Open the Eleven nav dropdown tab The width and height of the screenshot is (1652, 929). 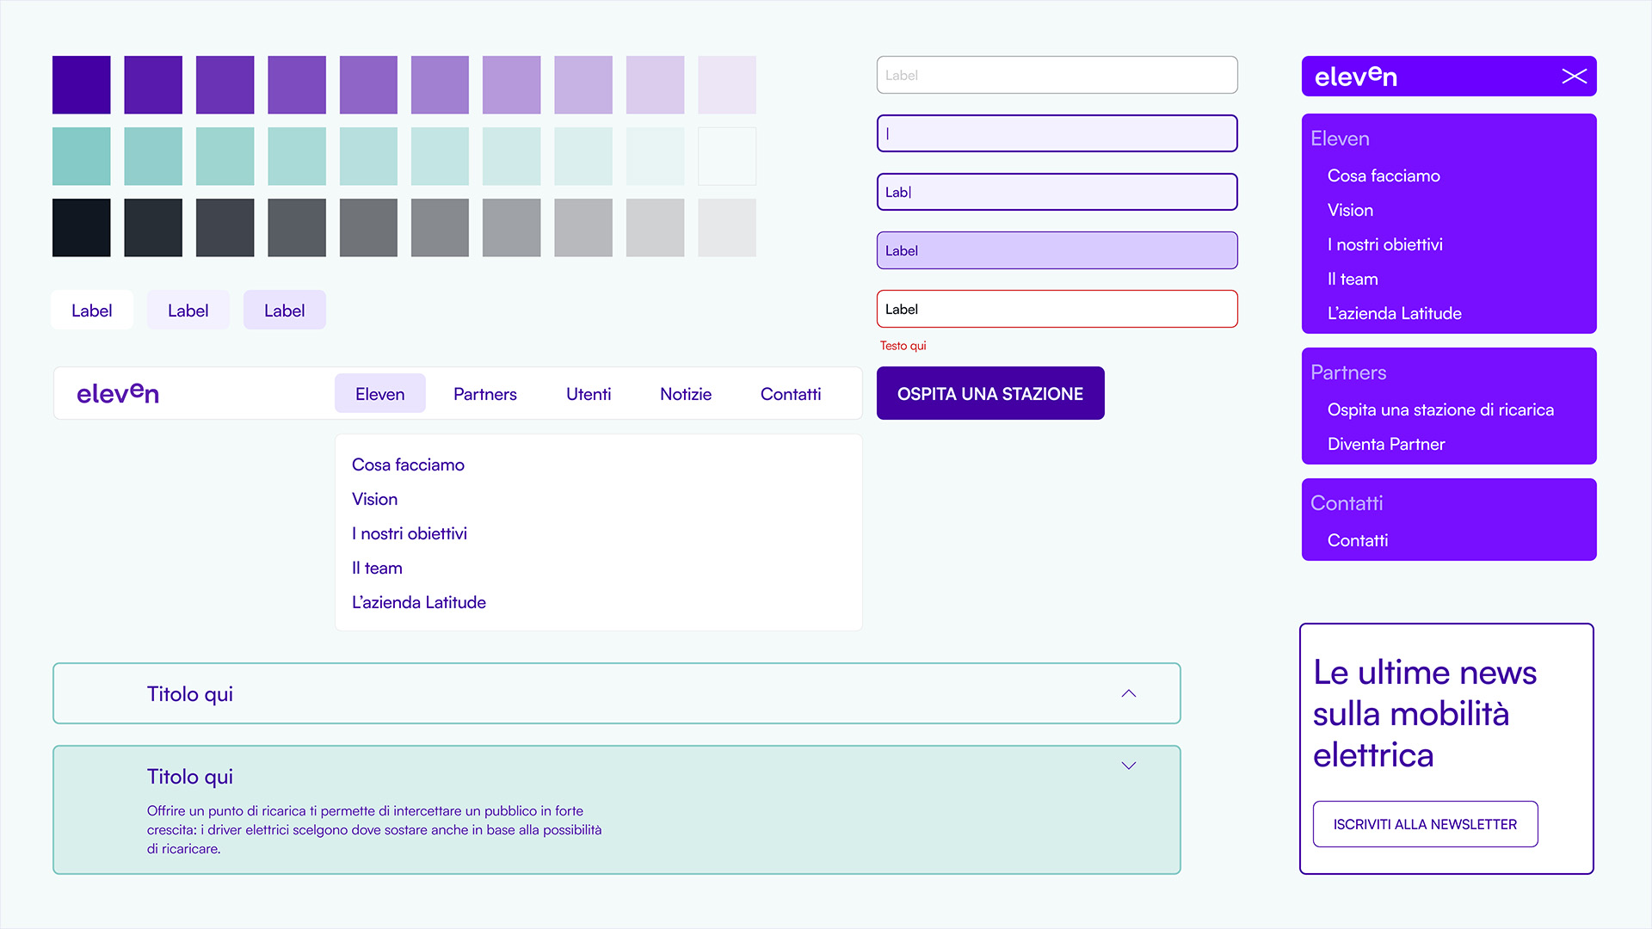click(379, 394)
